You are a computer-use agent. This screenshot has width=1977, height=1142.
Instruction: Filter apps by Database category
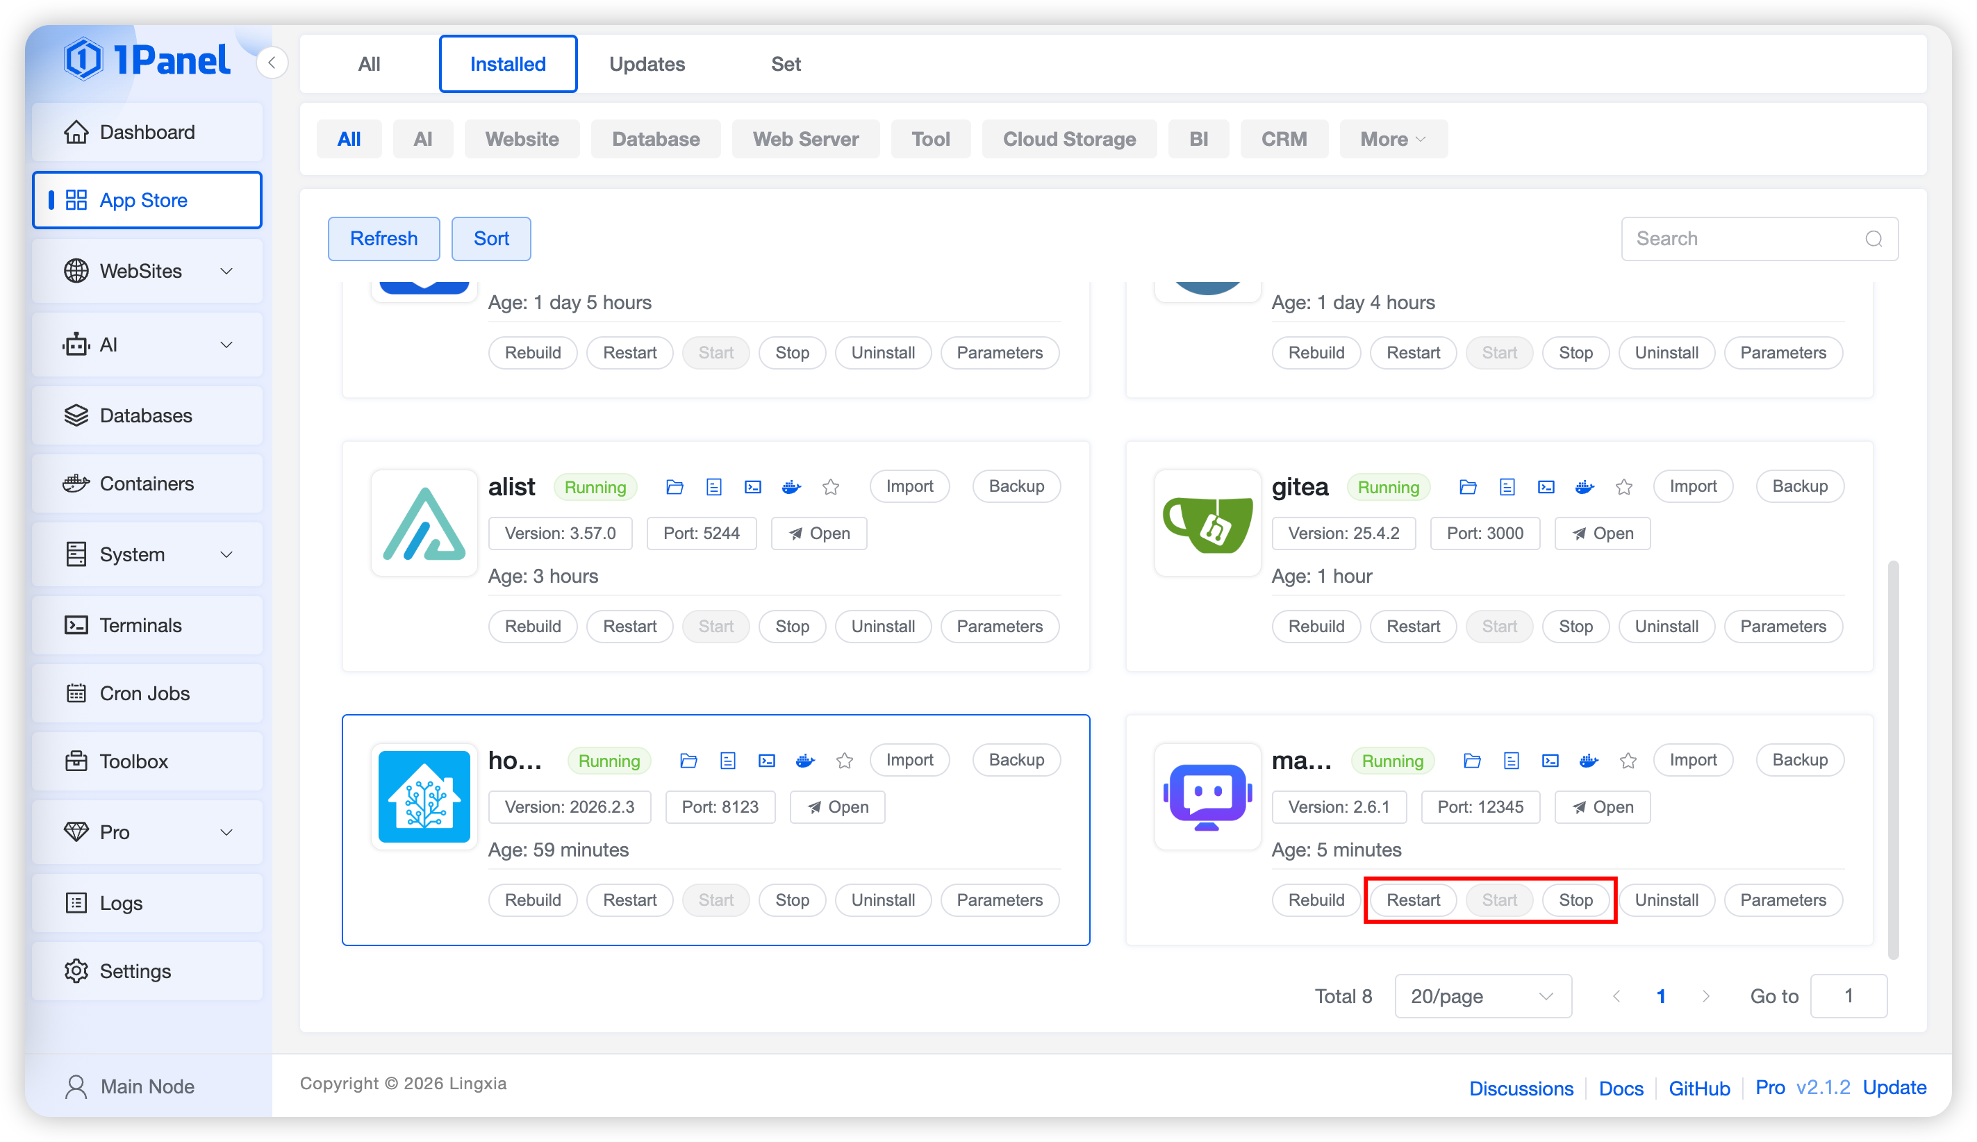[x=655, y=139]
